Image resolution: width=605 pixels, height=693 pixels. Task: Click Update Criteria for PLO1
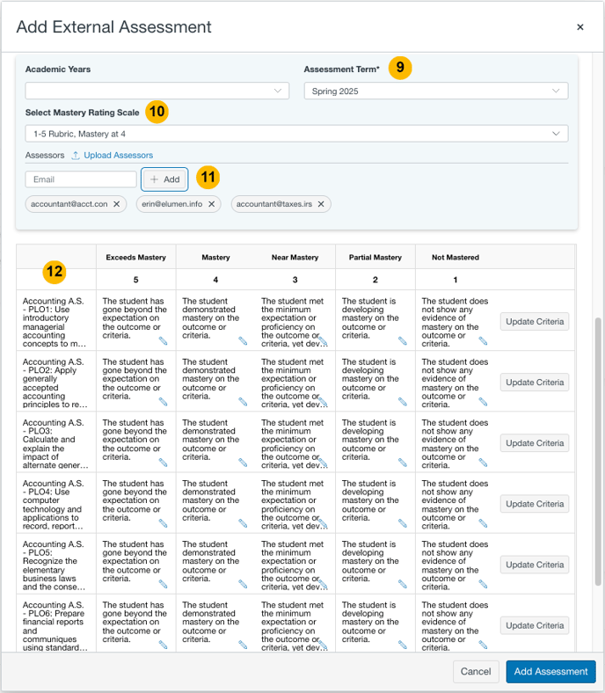point(535,321)
